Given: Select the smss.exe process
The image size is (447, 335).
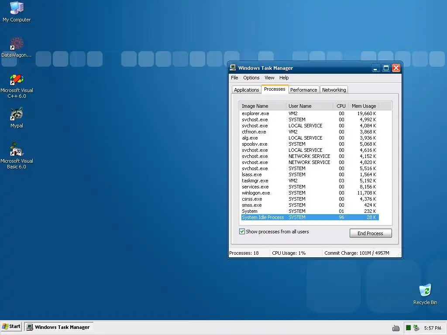Looking at the screenshot, I should coord(309,205).
